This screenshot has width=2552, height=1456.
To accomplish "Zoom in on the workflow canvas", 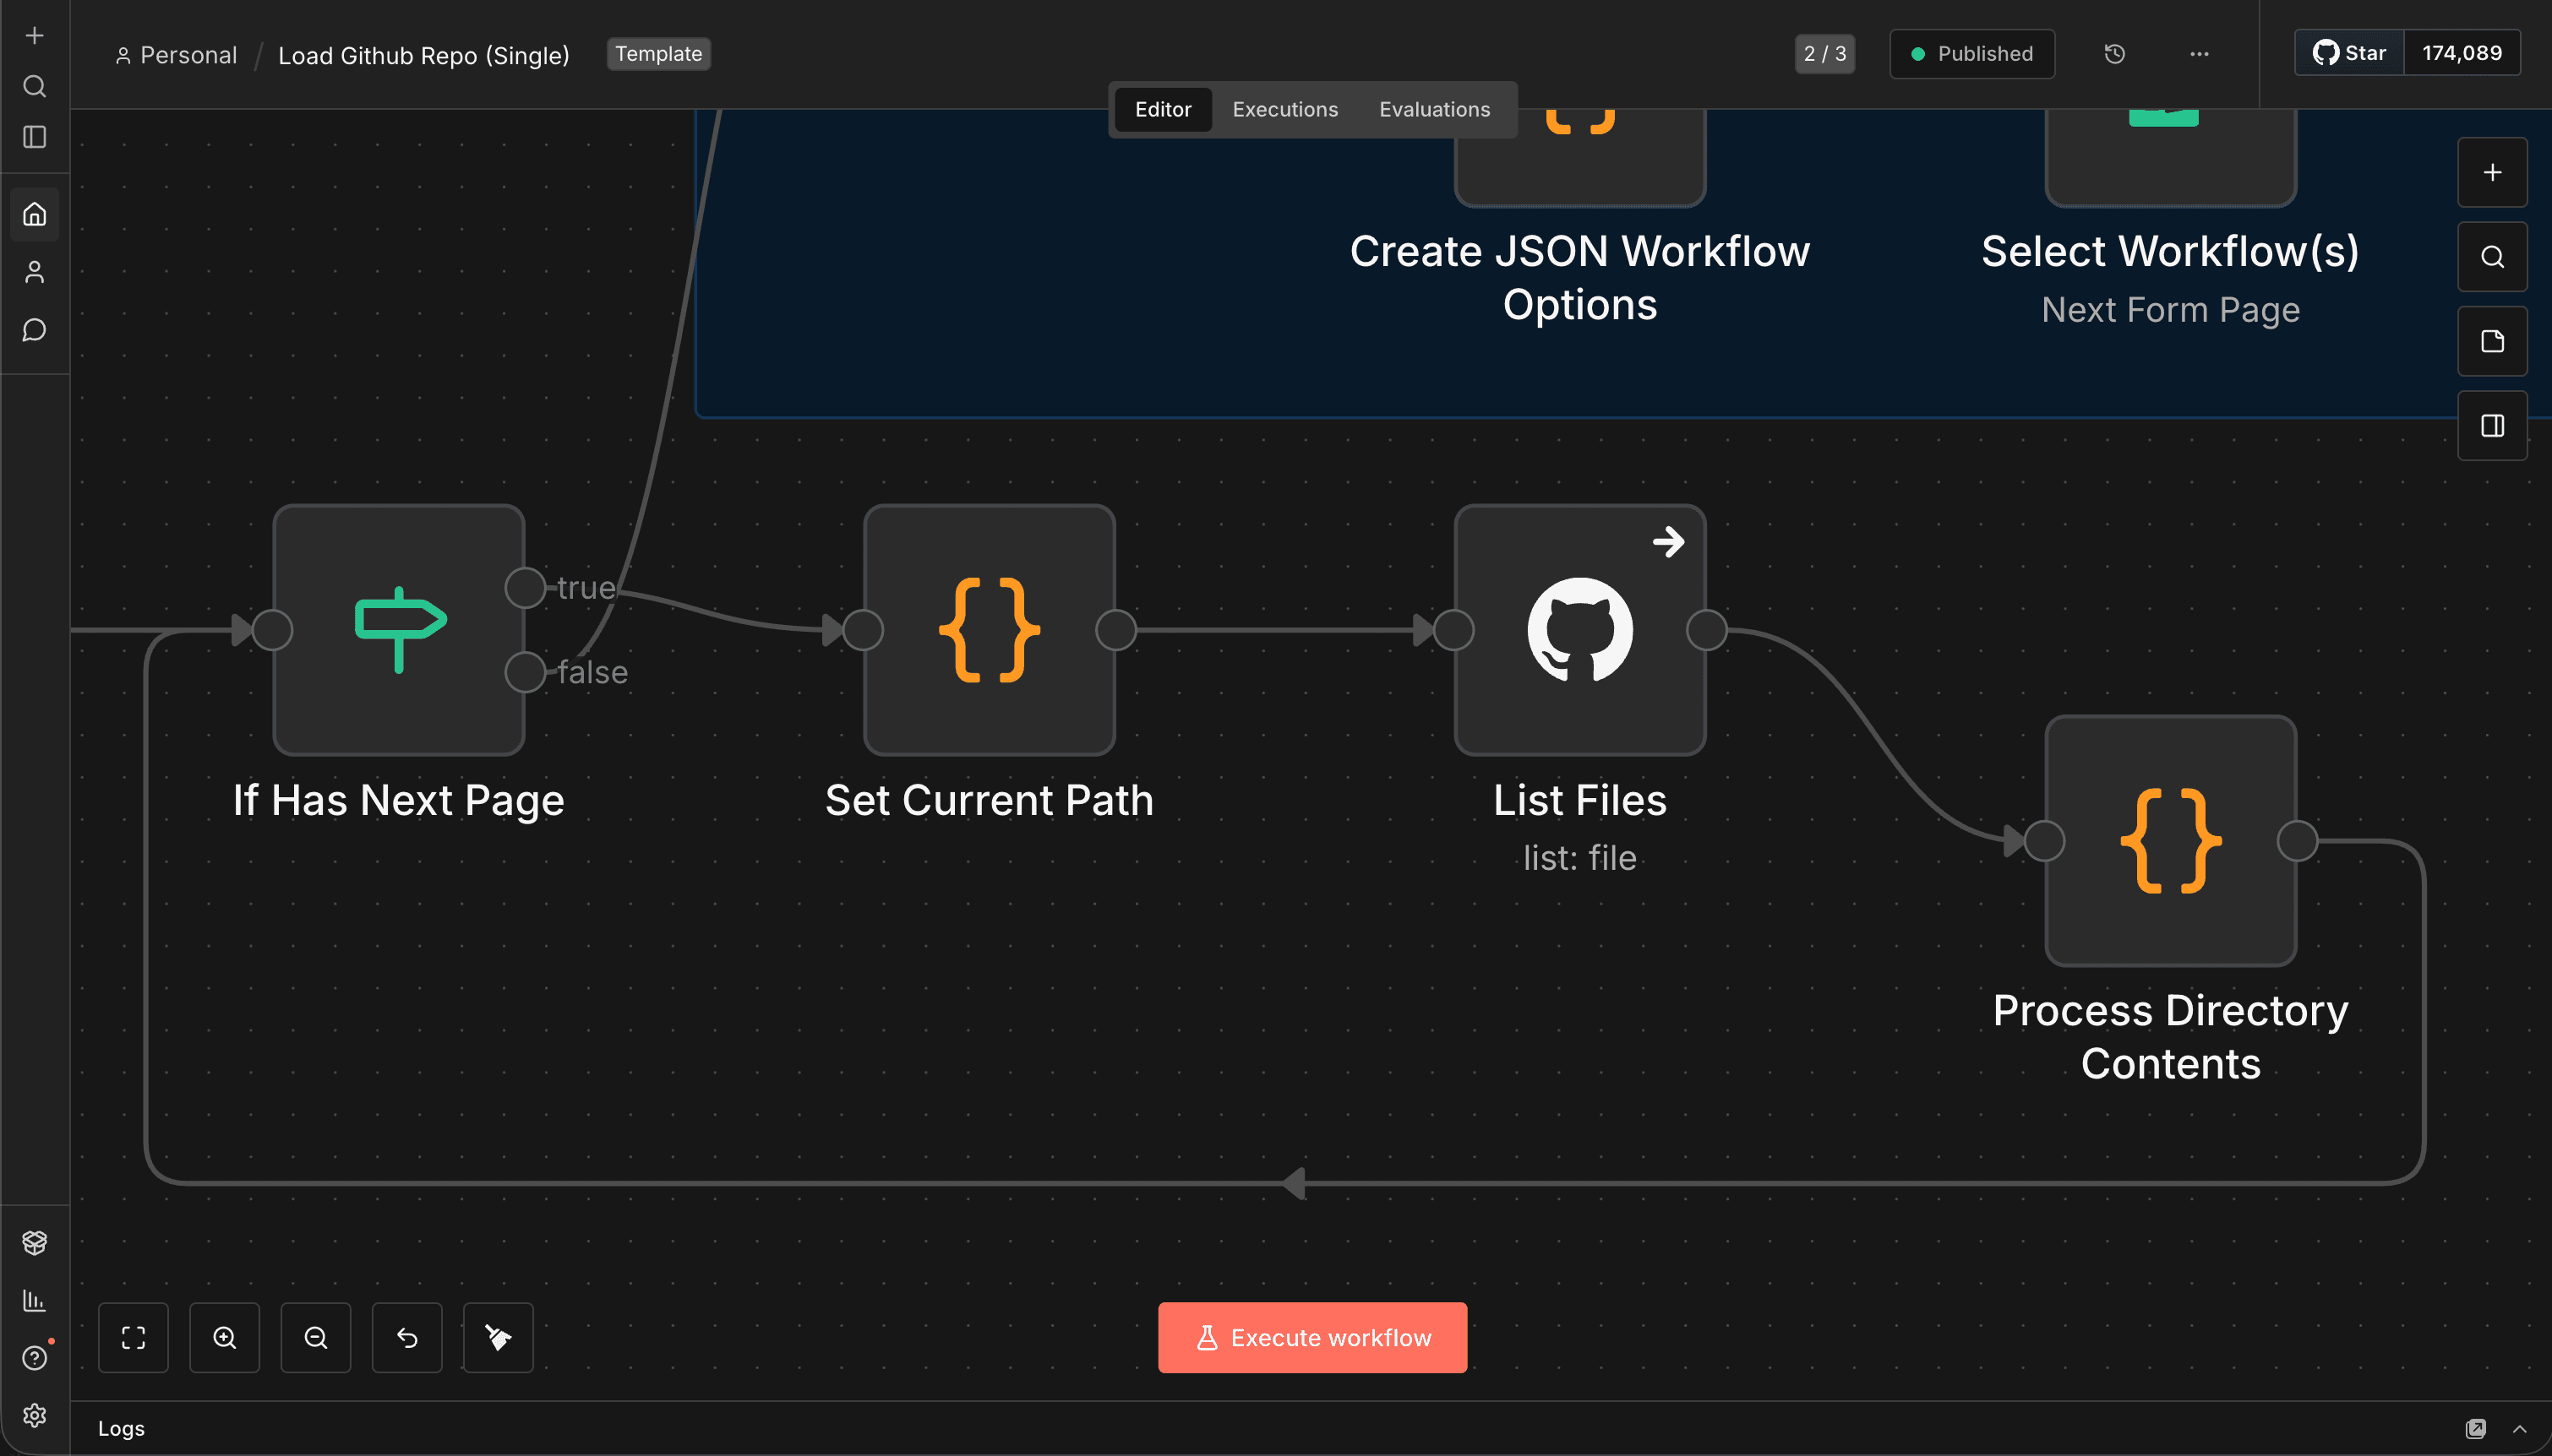I will coord(224,1337).
